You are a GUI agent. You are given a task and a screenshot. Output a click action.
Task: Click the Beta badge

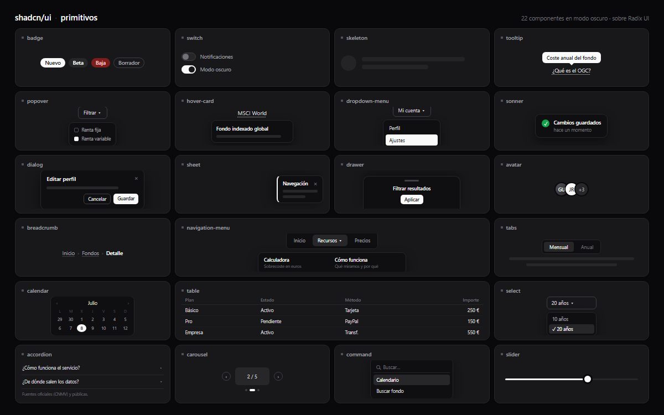pos(78,63)
